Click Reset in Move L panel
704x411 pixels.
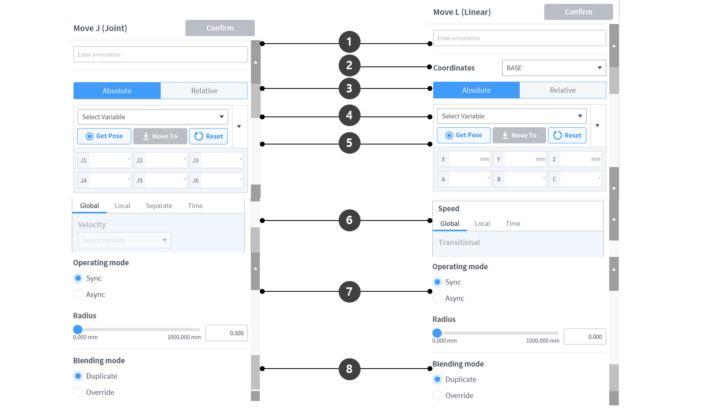click(x=567, y=135)
